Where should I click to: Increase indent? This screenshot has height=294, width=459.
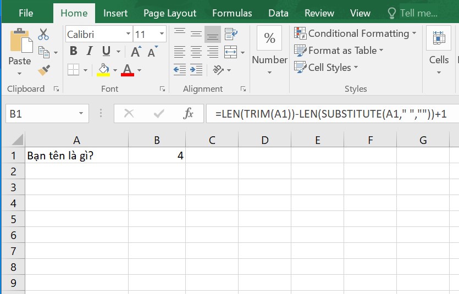click(196, 70)
